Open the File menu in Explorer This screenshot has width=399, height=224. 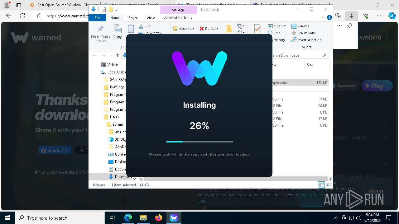point(97,18)
